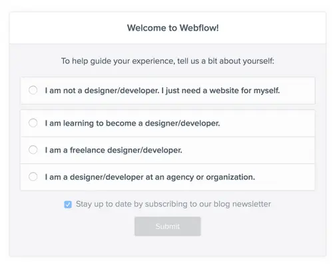
Task: Select the 'not a designer/developer' radio button
Action: [x=33, y=91]
